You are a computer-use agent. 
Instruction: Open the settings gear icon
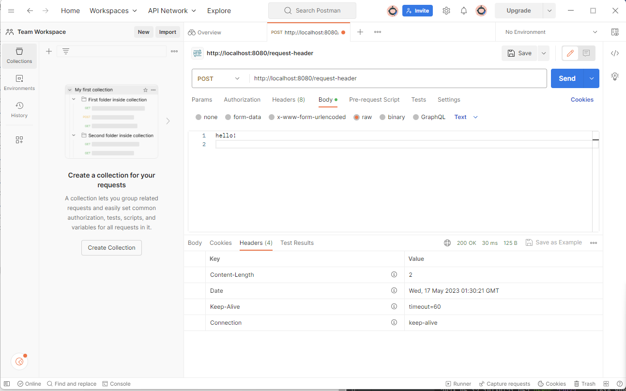[x=446, y=11]
